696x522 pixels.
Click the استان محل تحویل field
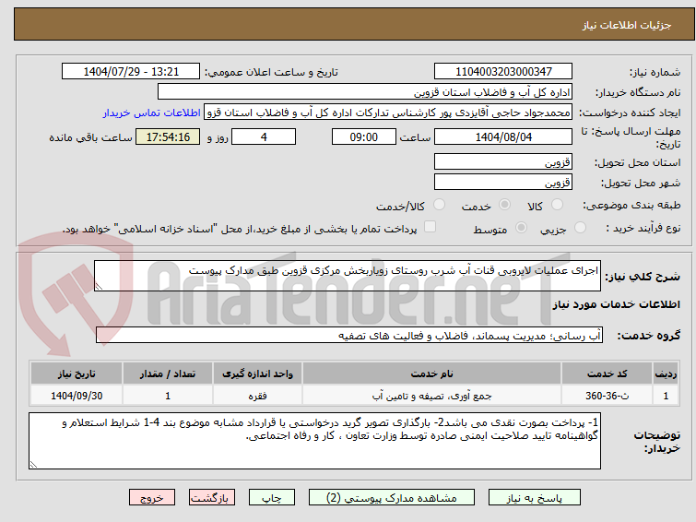[x=503, y=161]
